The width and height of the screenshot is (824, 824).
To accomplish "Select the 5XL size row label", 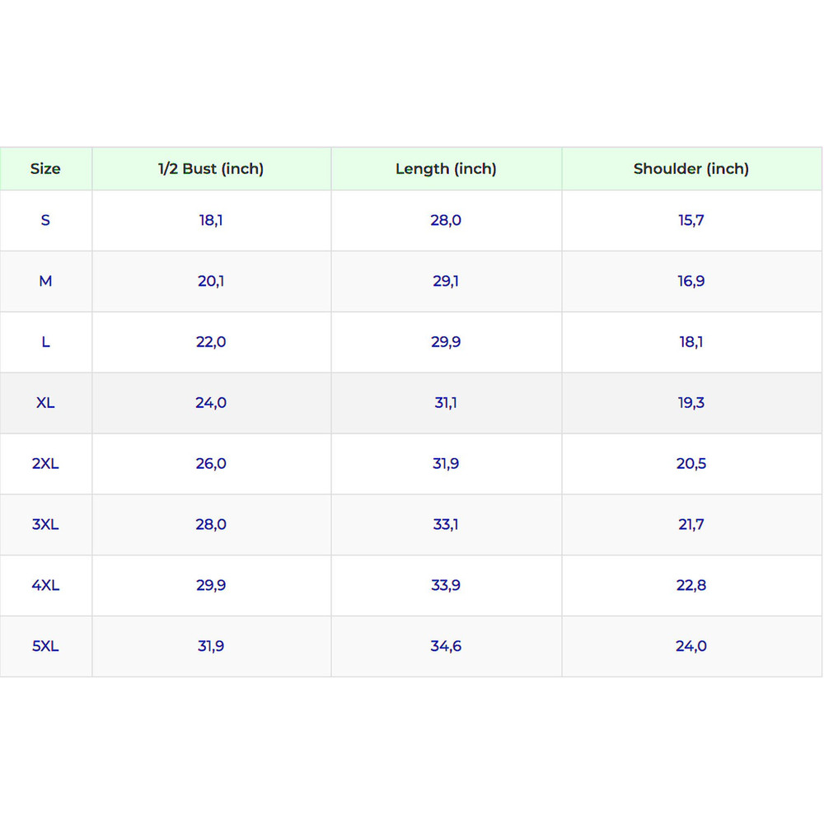I will tap(45, 646).
